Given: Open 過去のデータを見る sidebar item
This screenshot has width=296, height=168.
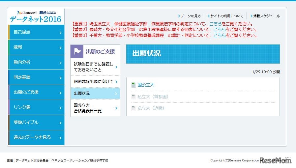Looking at the screenshot, I should pos(36,137).
